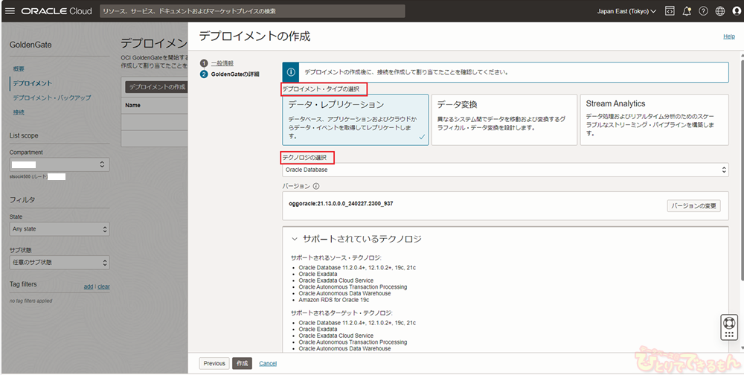Open デプロイメント・バックアップ in sidebar
The image size is (744, 375).
[52, 97]
